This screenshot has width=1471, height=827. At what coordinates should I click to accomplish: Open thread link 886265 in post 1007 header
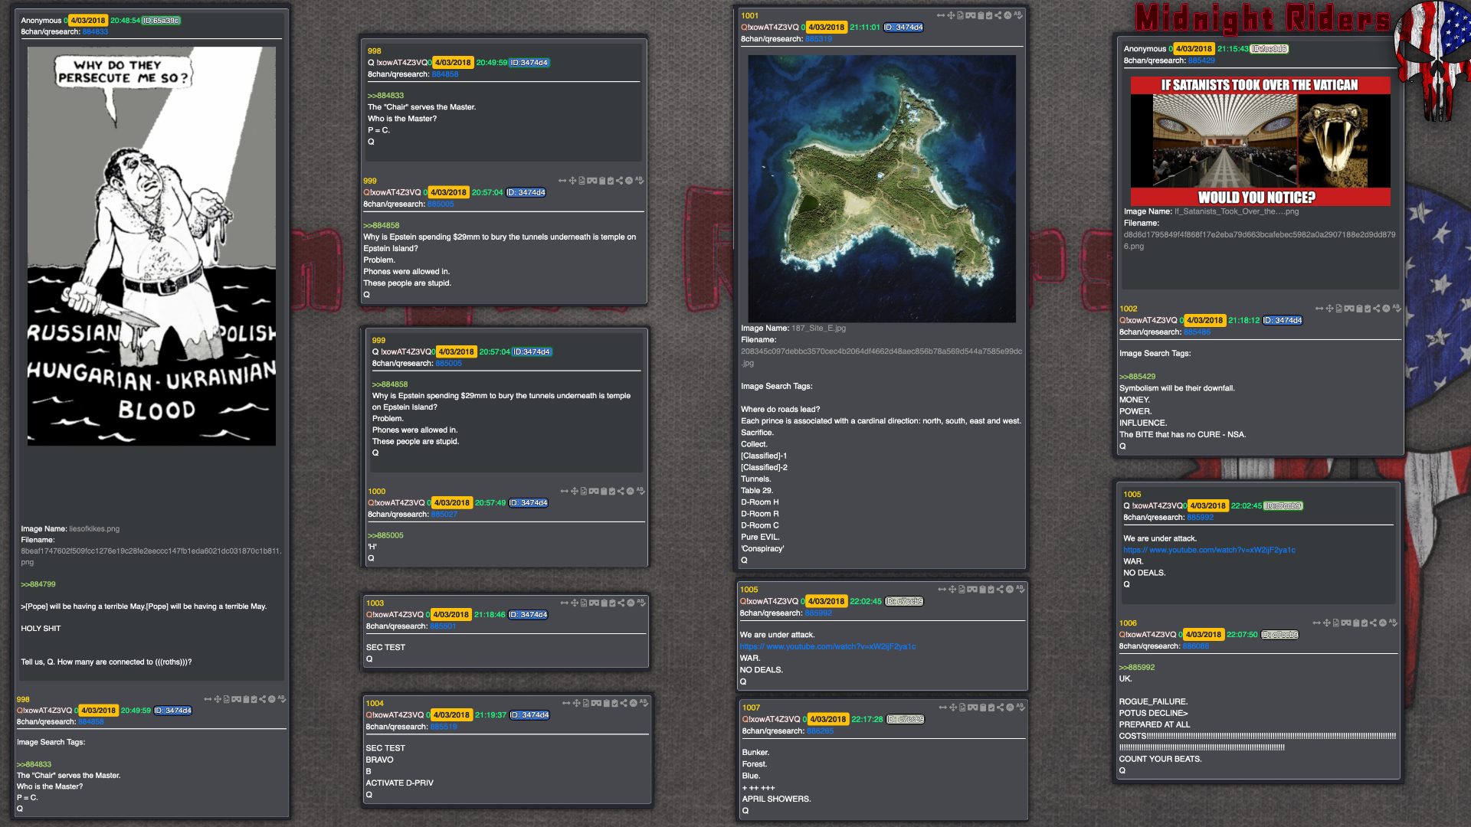(819, 731)
